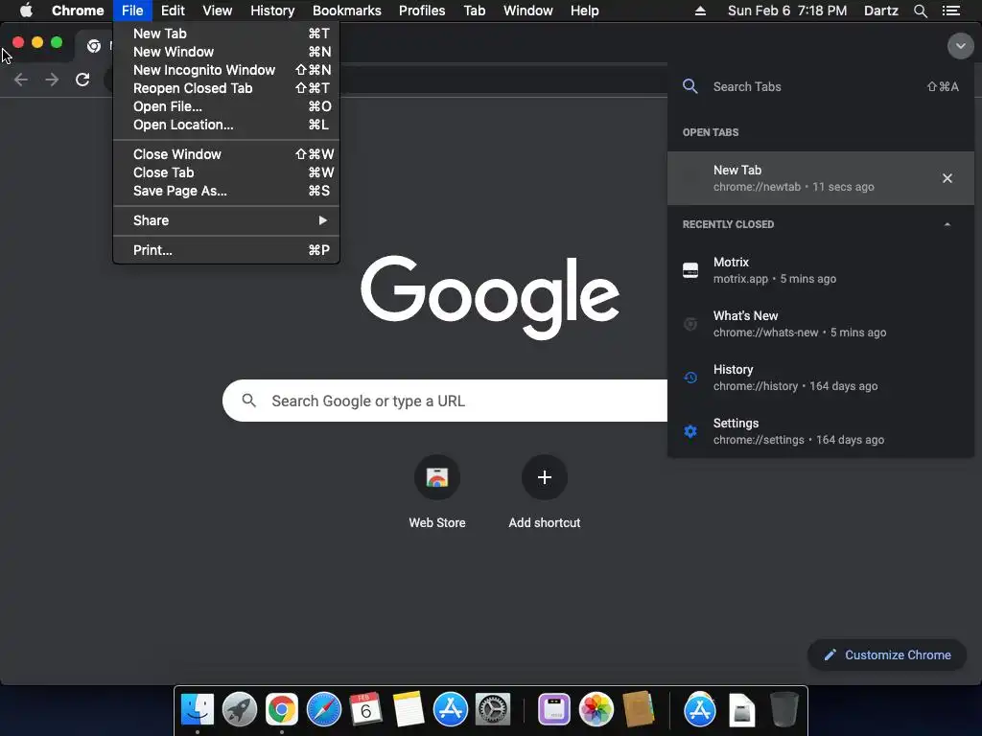This screenshot has width=982, height=736.
Task: Open Notification Center list icon
Action: (x=950, y=11)
